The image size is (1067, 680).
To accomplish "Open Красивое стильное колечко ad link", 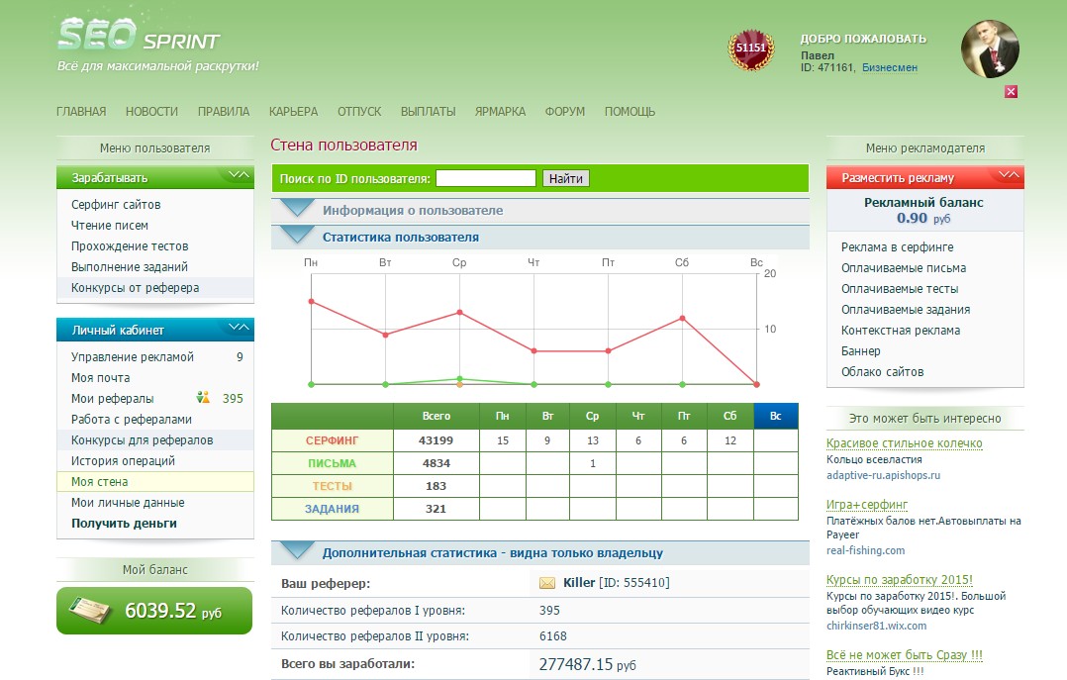I will tap(904, 443).
